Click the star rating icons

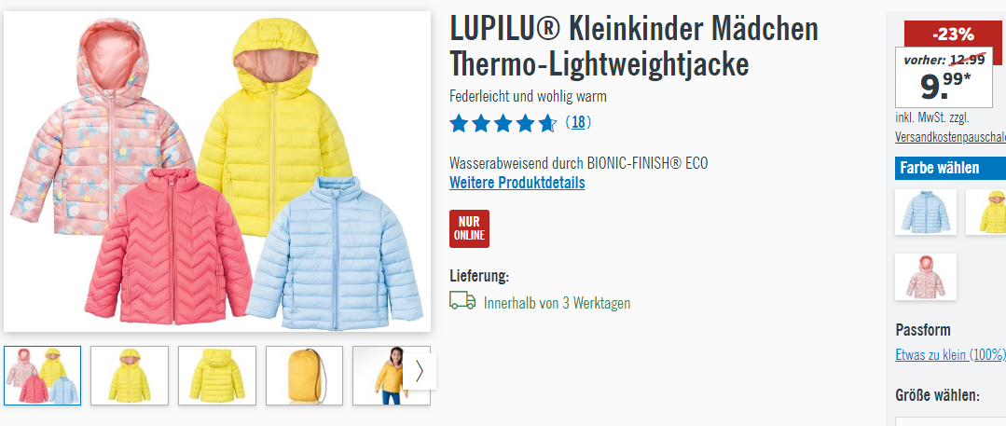click(x=503, y=122)
